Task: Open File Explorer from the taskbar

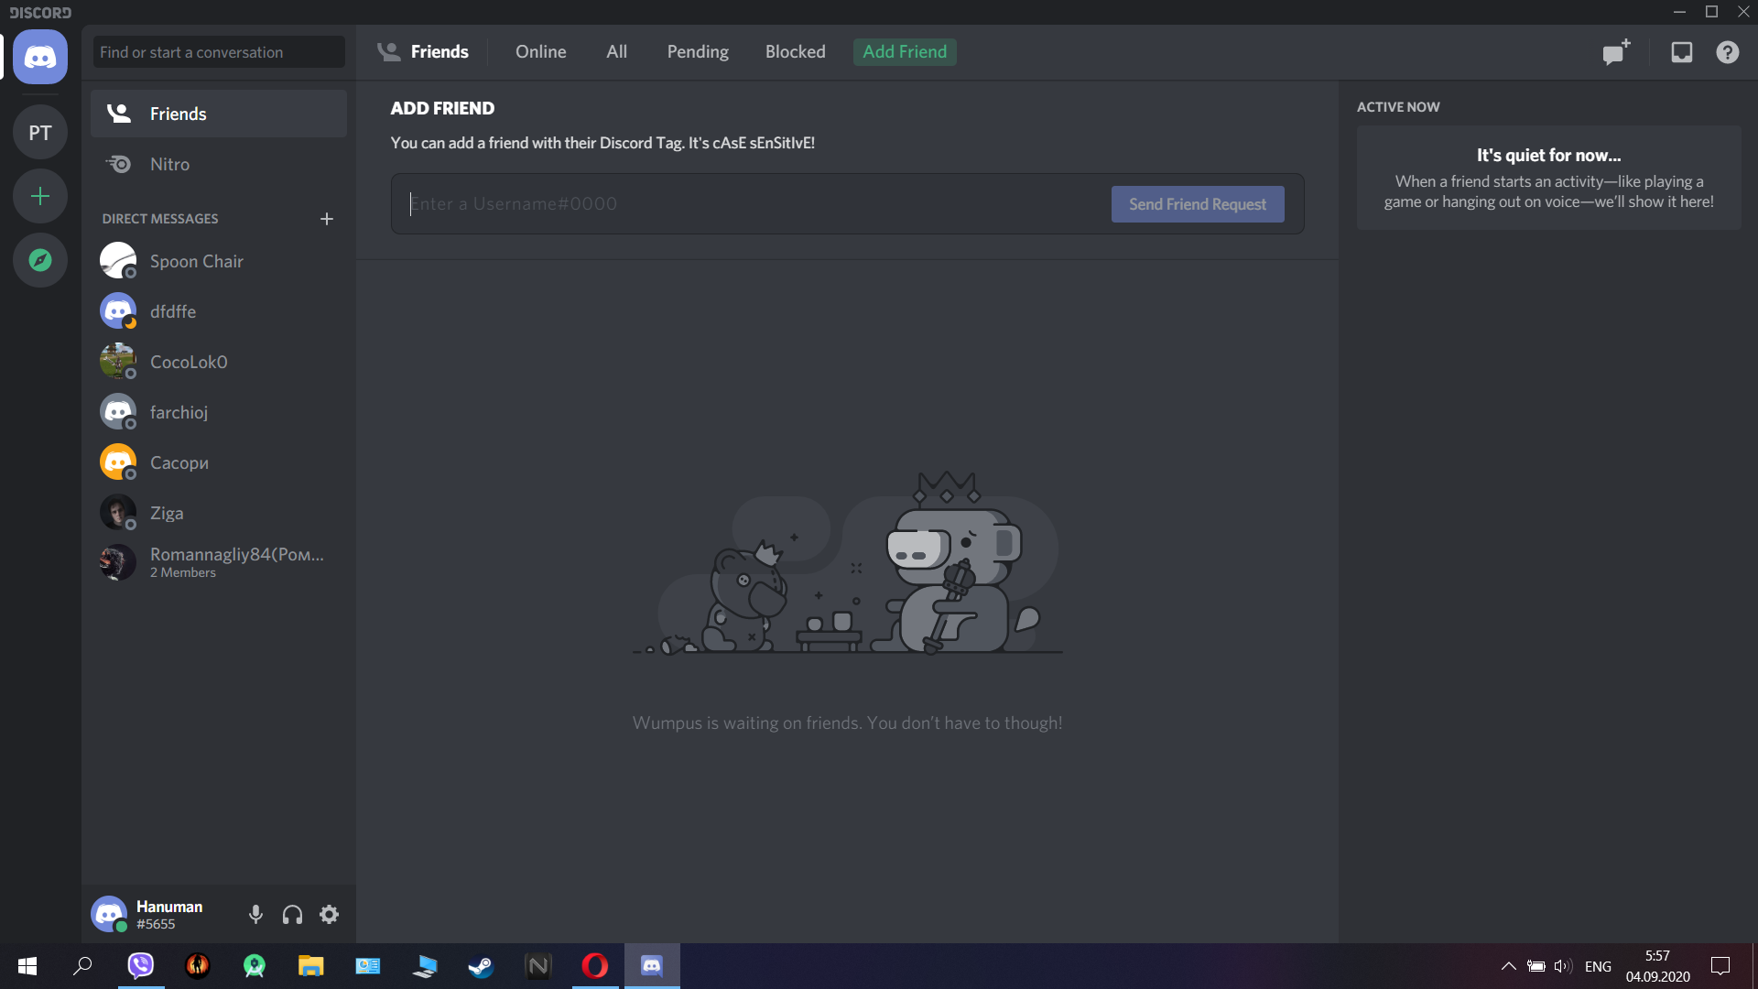Action: (311, 966)
